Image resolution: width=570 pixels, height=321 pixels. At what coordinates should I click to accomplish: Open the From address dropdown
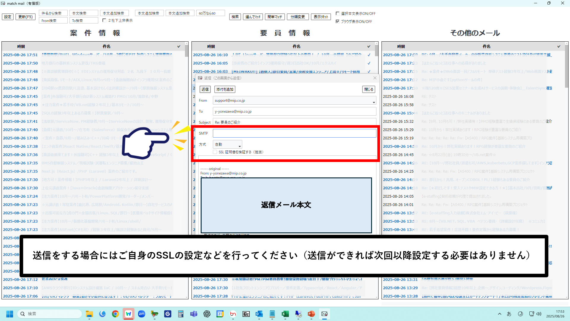pyautogui.click(x=374, y=102)
